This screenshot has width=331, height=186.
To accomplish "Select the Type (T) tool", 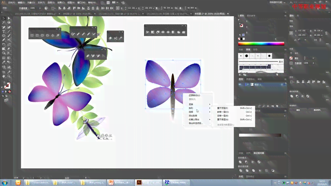I will coord(4,32).
